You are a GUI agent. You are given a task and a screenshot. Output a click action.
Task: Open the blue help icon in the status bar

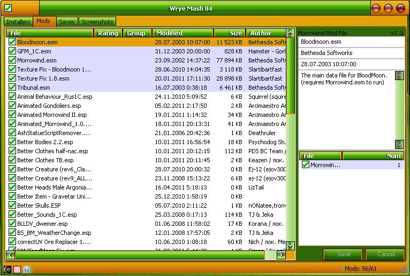point(27,270)
